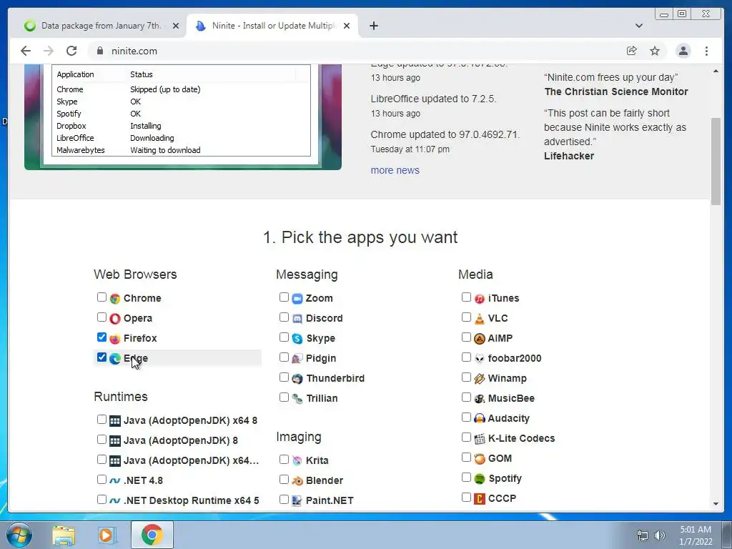The width and height of the screenshot is (732, 549).
Task: Check the Thunderbird checkbox
Action: [284, 377]
